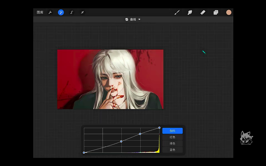Select the Selection tool S icon
Image resolution: width=266 pixels, height=166 pixels.
(x=71, y=12)
